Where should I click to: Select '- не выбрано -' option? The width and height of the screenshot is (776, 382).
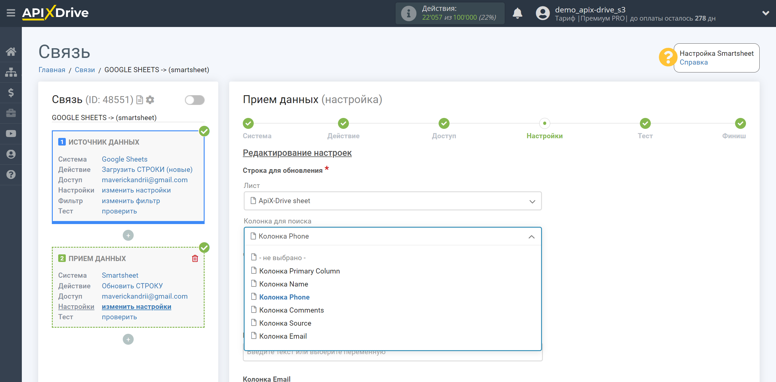coord(283,258)
